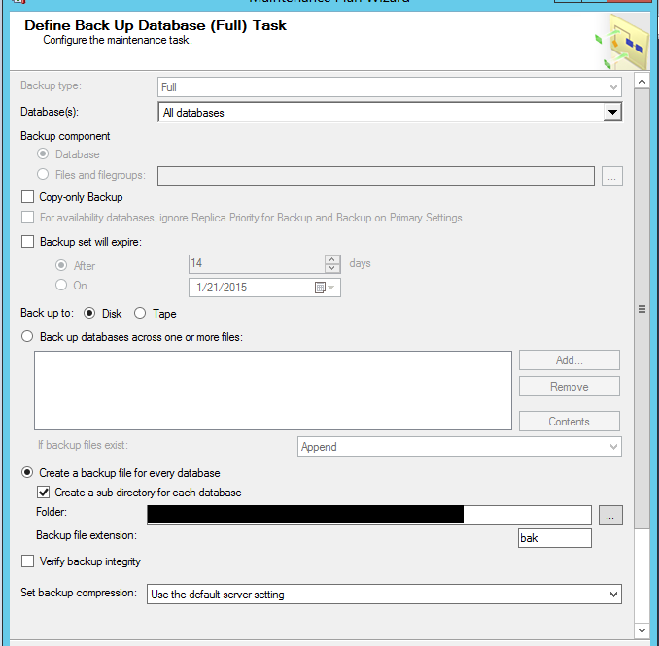Uncheck Create a sub-directory for each database
Viewport: 659px width, 646px height.
pyautogui.click(x=44, y=493)
